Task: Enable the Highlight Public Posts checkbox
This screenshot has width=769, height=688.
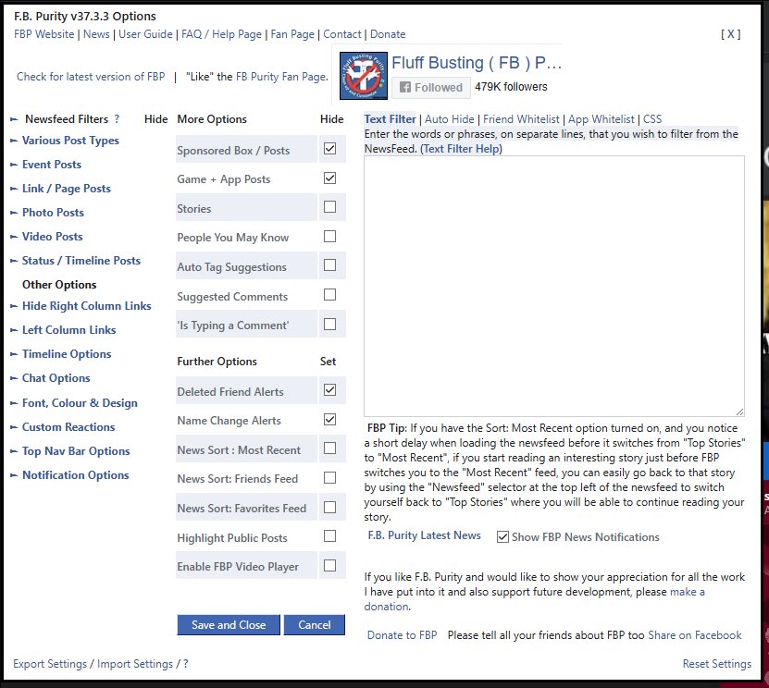Action: (330, 536)
